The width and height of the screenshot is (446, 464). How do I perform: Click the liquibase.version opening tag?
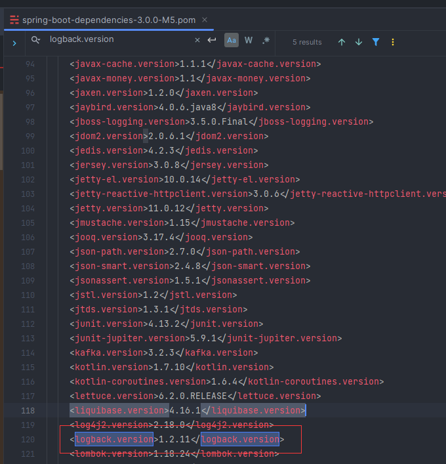pos(119,410)
